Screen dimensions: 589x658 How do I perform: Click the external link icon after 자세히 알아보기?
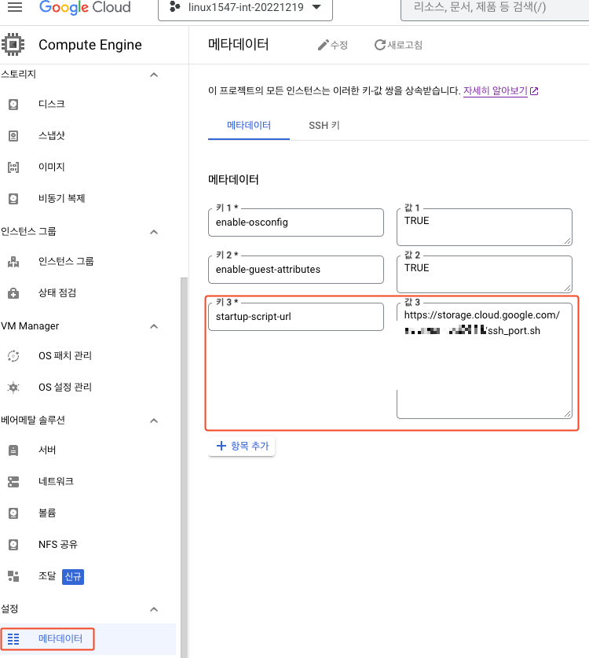(534, 91)
